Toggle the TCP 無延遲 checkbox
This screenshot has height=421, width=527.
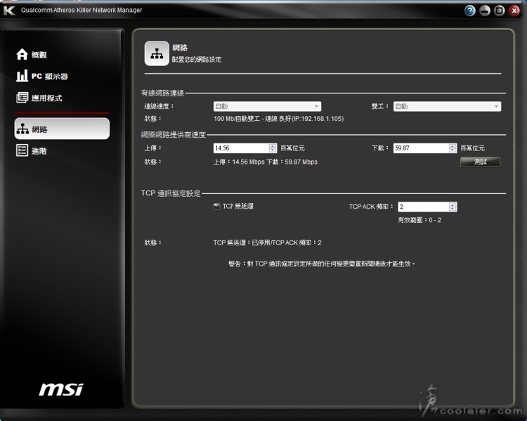click(x=217, y=206)
